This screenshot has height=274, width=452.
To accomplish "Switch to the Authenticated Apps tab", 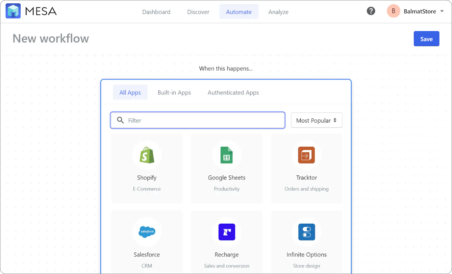I will coord(233,93).
